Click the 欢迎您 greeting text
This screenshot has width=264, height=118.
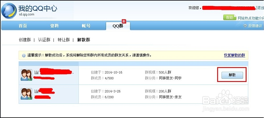click(x=195, y=8)
